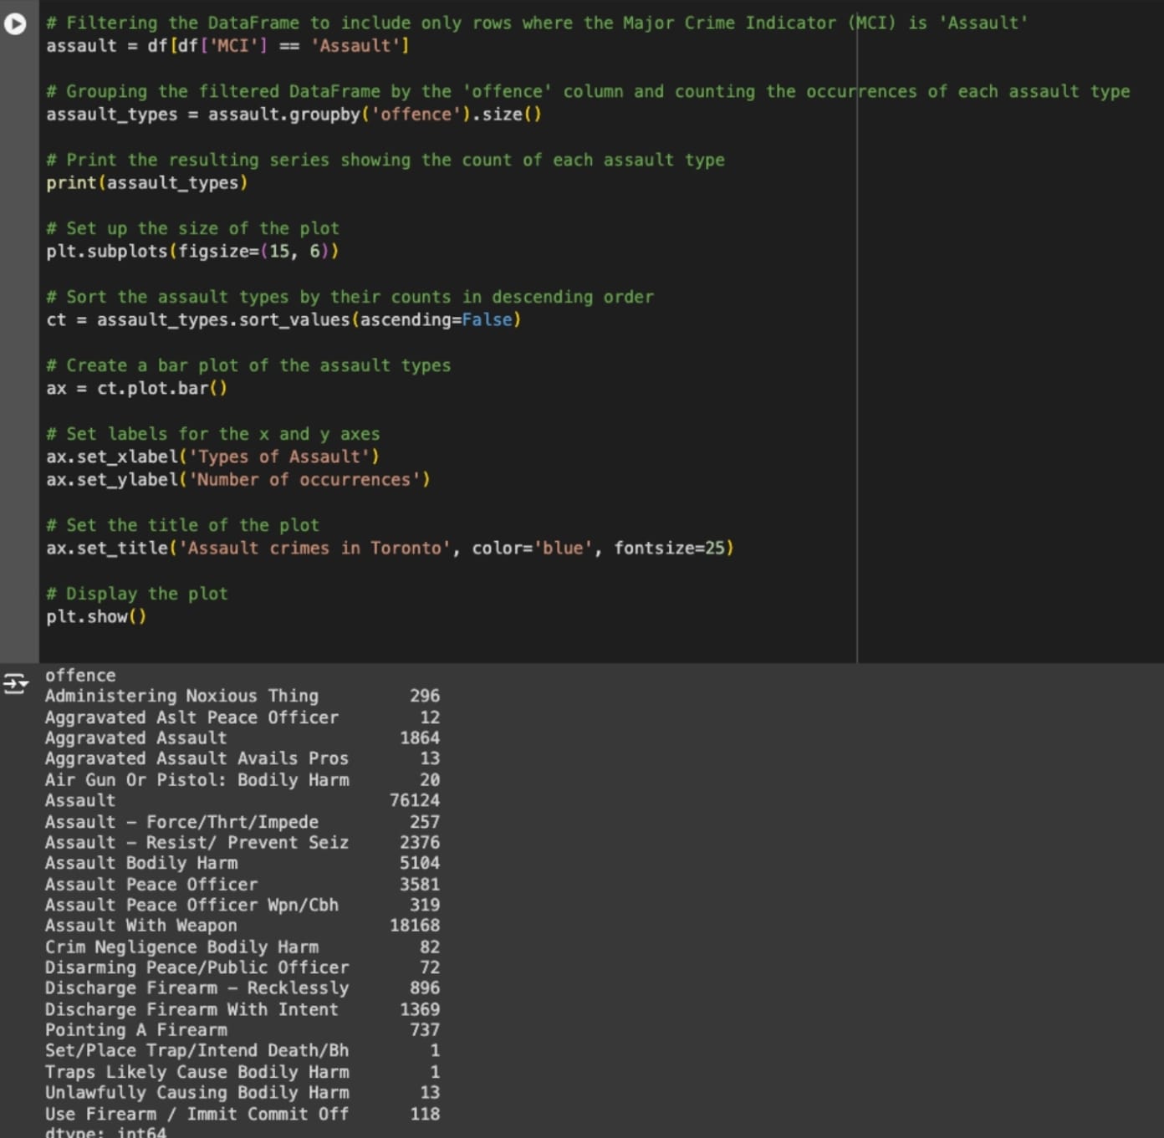Click the 'offence' header in the output
Viewport: 1164px width, 1138px height.
click(x=80, y=676)
